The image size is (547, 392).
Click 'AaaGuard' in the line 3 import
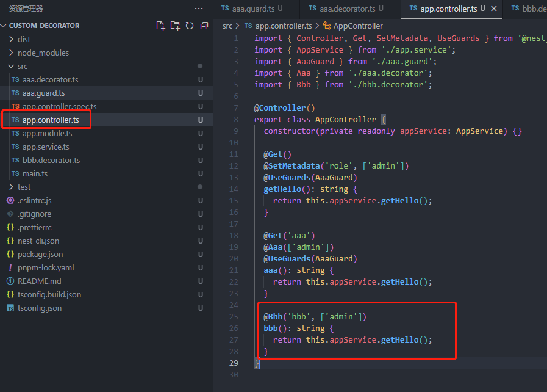coord(315,62)
